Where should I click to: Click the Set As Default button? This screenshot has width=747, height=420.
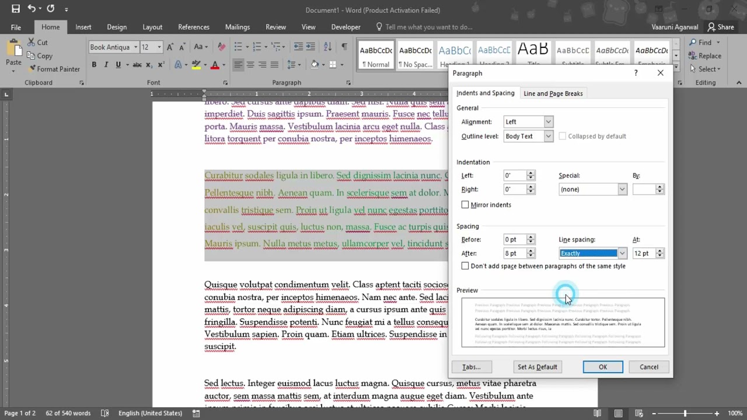pyautogui.click(x=537, y=367)
